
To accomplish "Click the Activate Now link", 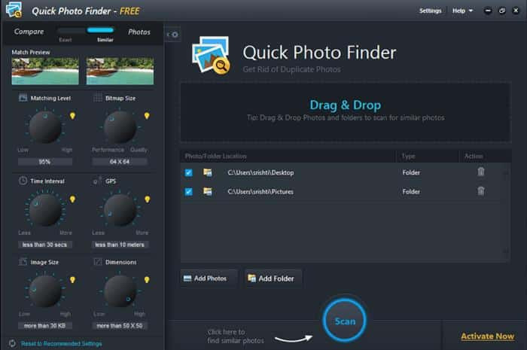I will pyautogui.click(x=487, y=336).
